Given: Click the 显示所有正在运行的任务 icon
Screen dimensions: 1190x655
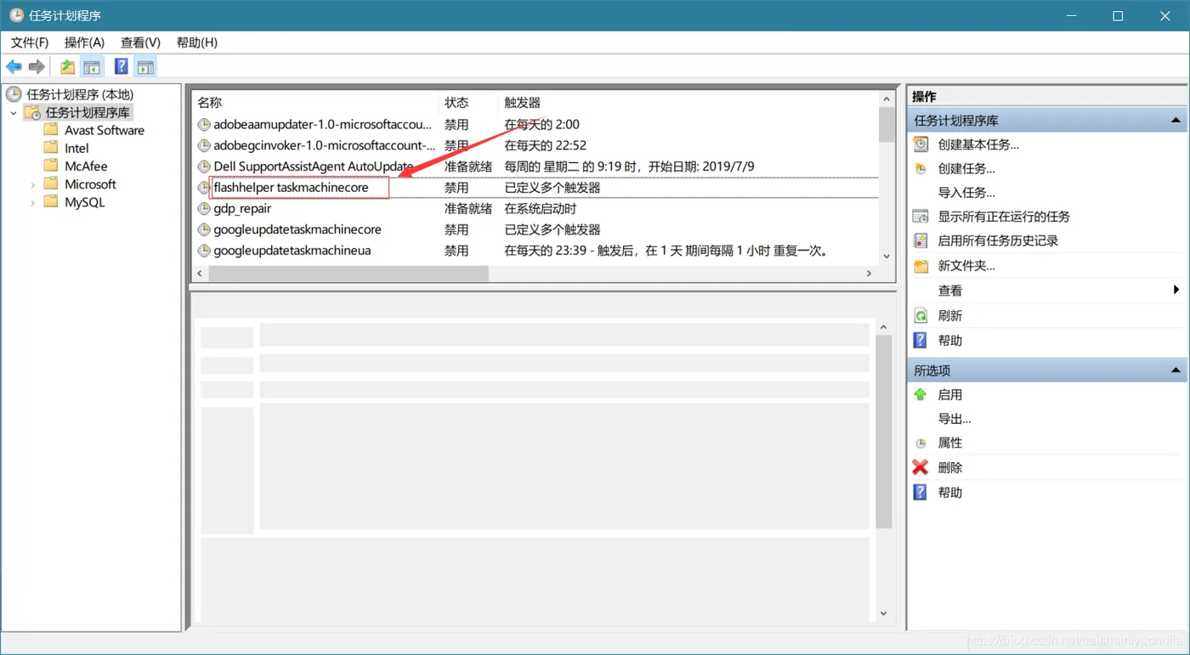Looking at the screenshot, I should point(921,217).
